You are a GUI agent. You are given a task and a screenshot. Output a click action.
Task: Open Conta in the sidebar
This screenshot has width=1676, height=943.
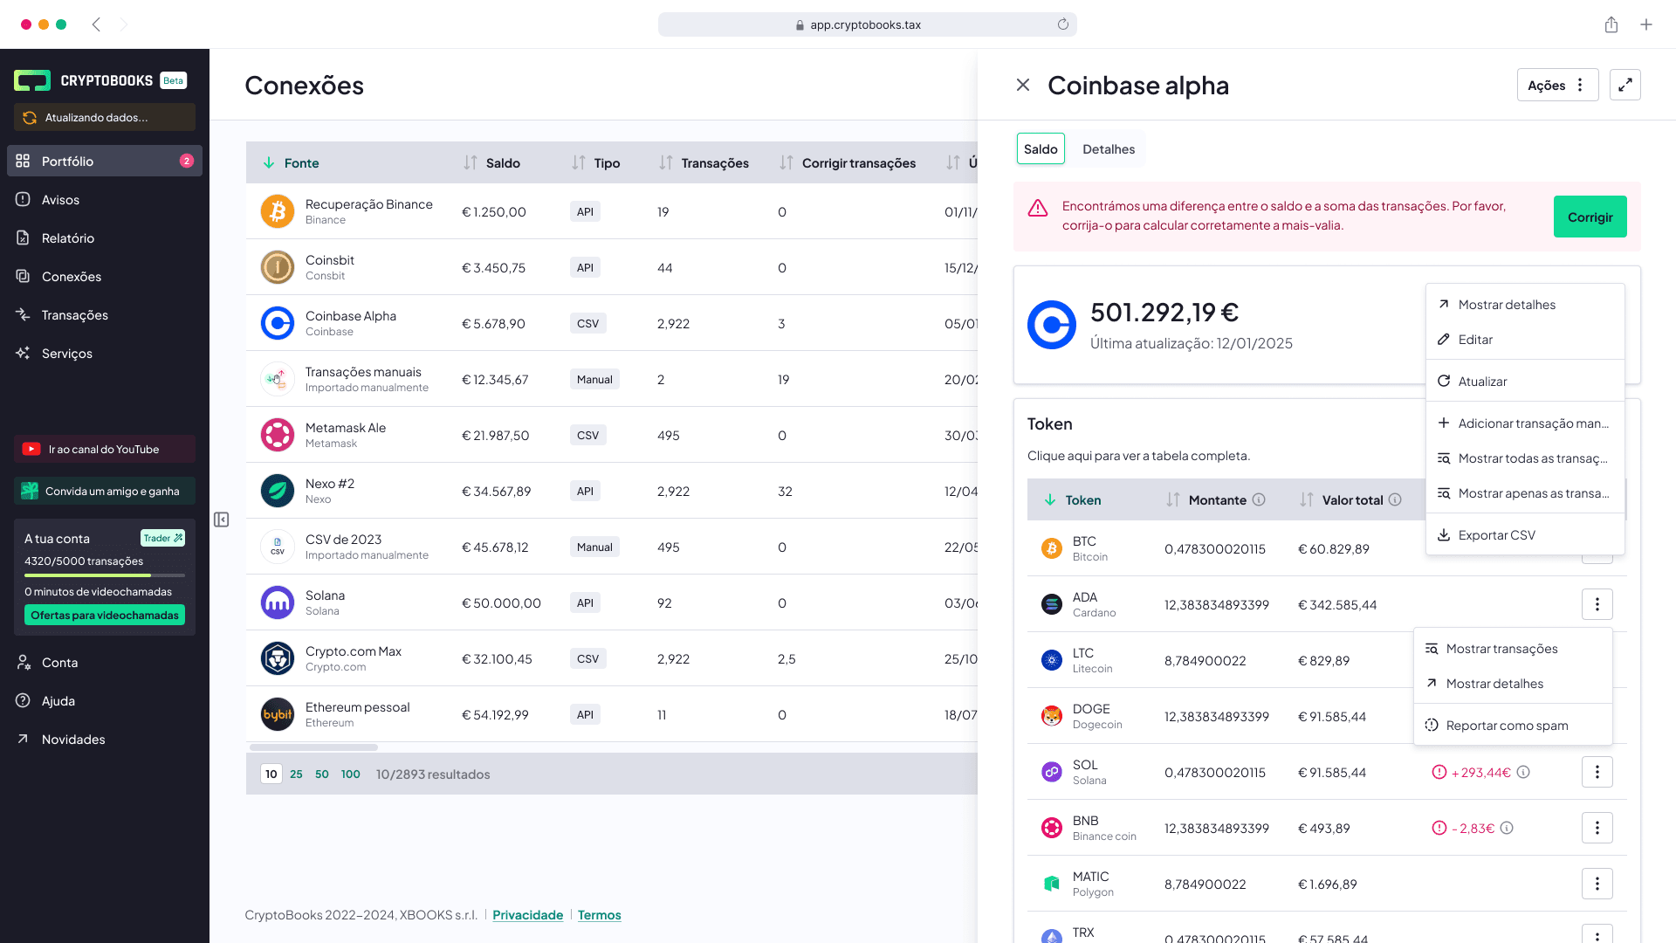tap(105, 662)
